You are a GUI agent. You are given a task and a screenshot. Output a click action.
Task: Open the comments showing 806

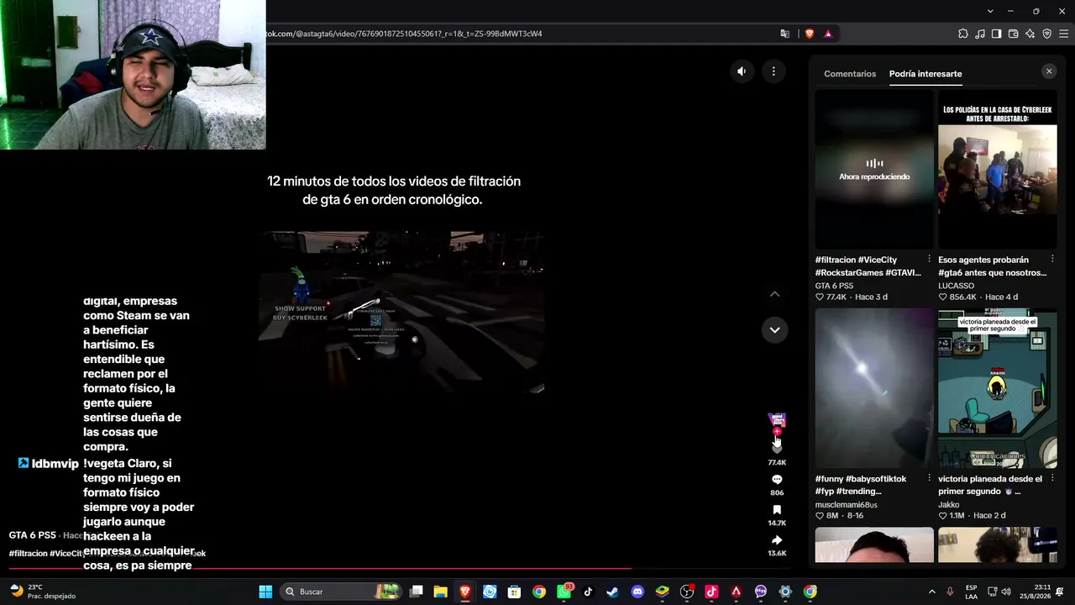[777, 480]
